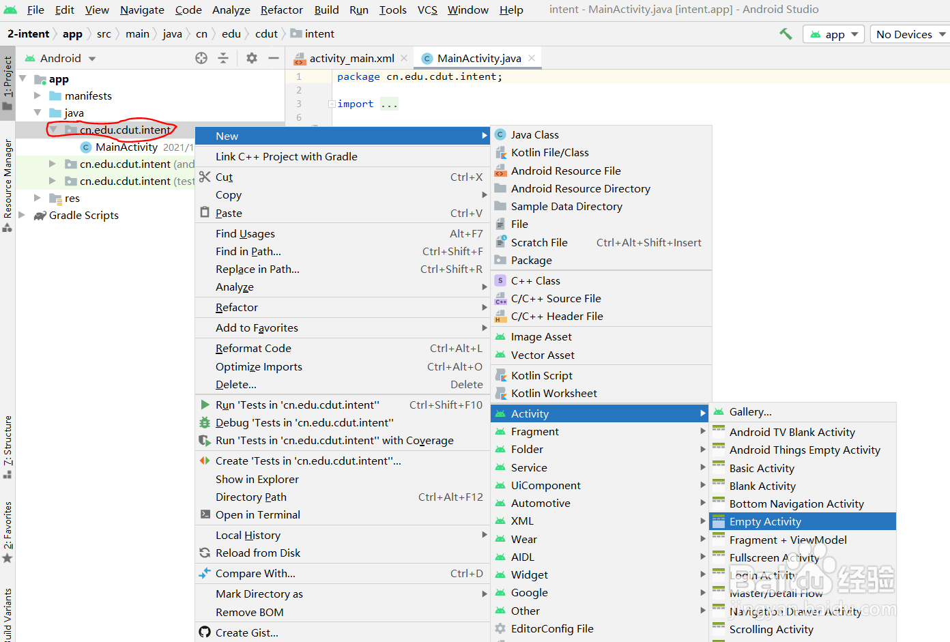The height and width of the screenshot is (642, 950).
Task: Click the EditorConfig File gear icon
Action: 500,628
